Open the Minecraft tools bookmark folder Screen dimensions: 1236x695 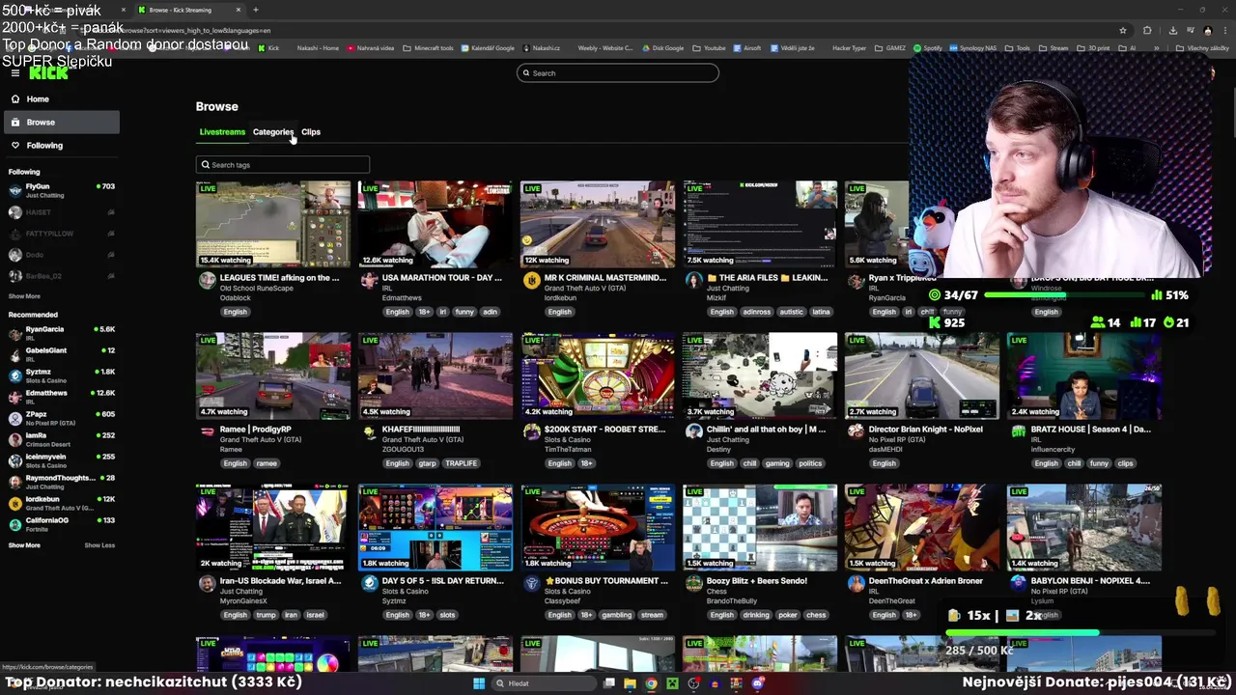click(428, 48)
